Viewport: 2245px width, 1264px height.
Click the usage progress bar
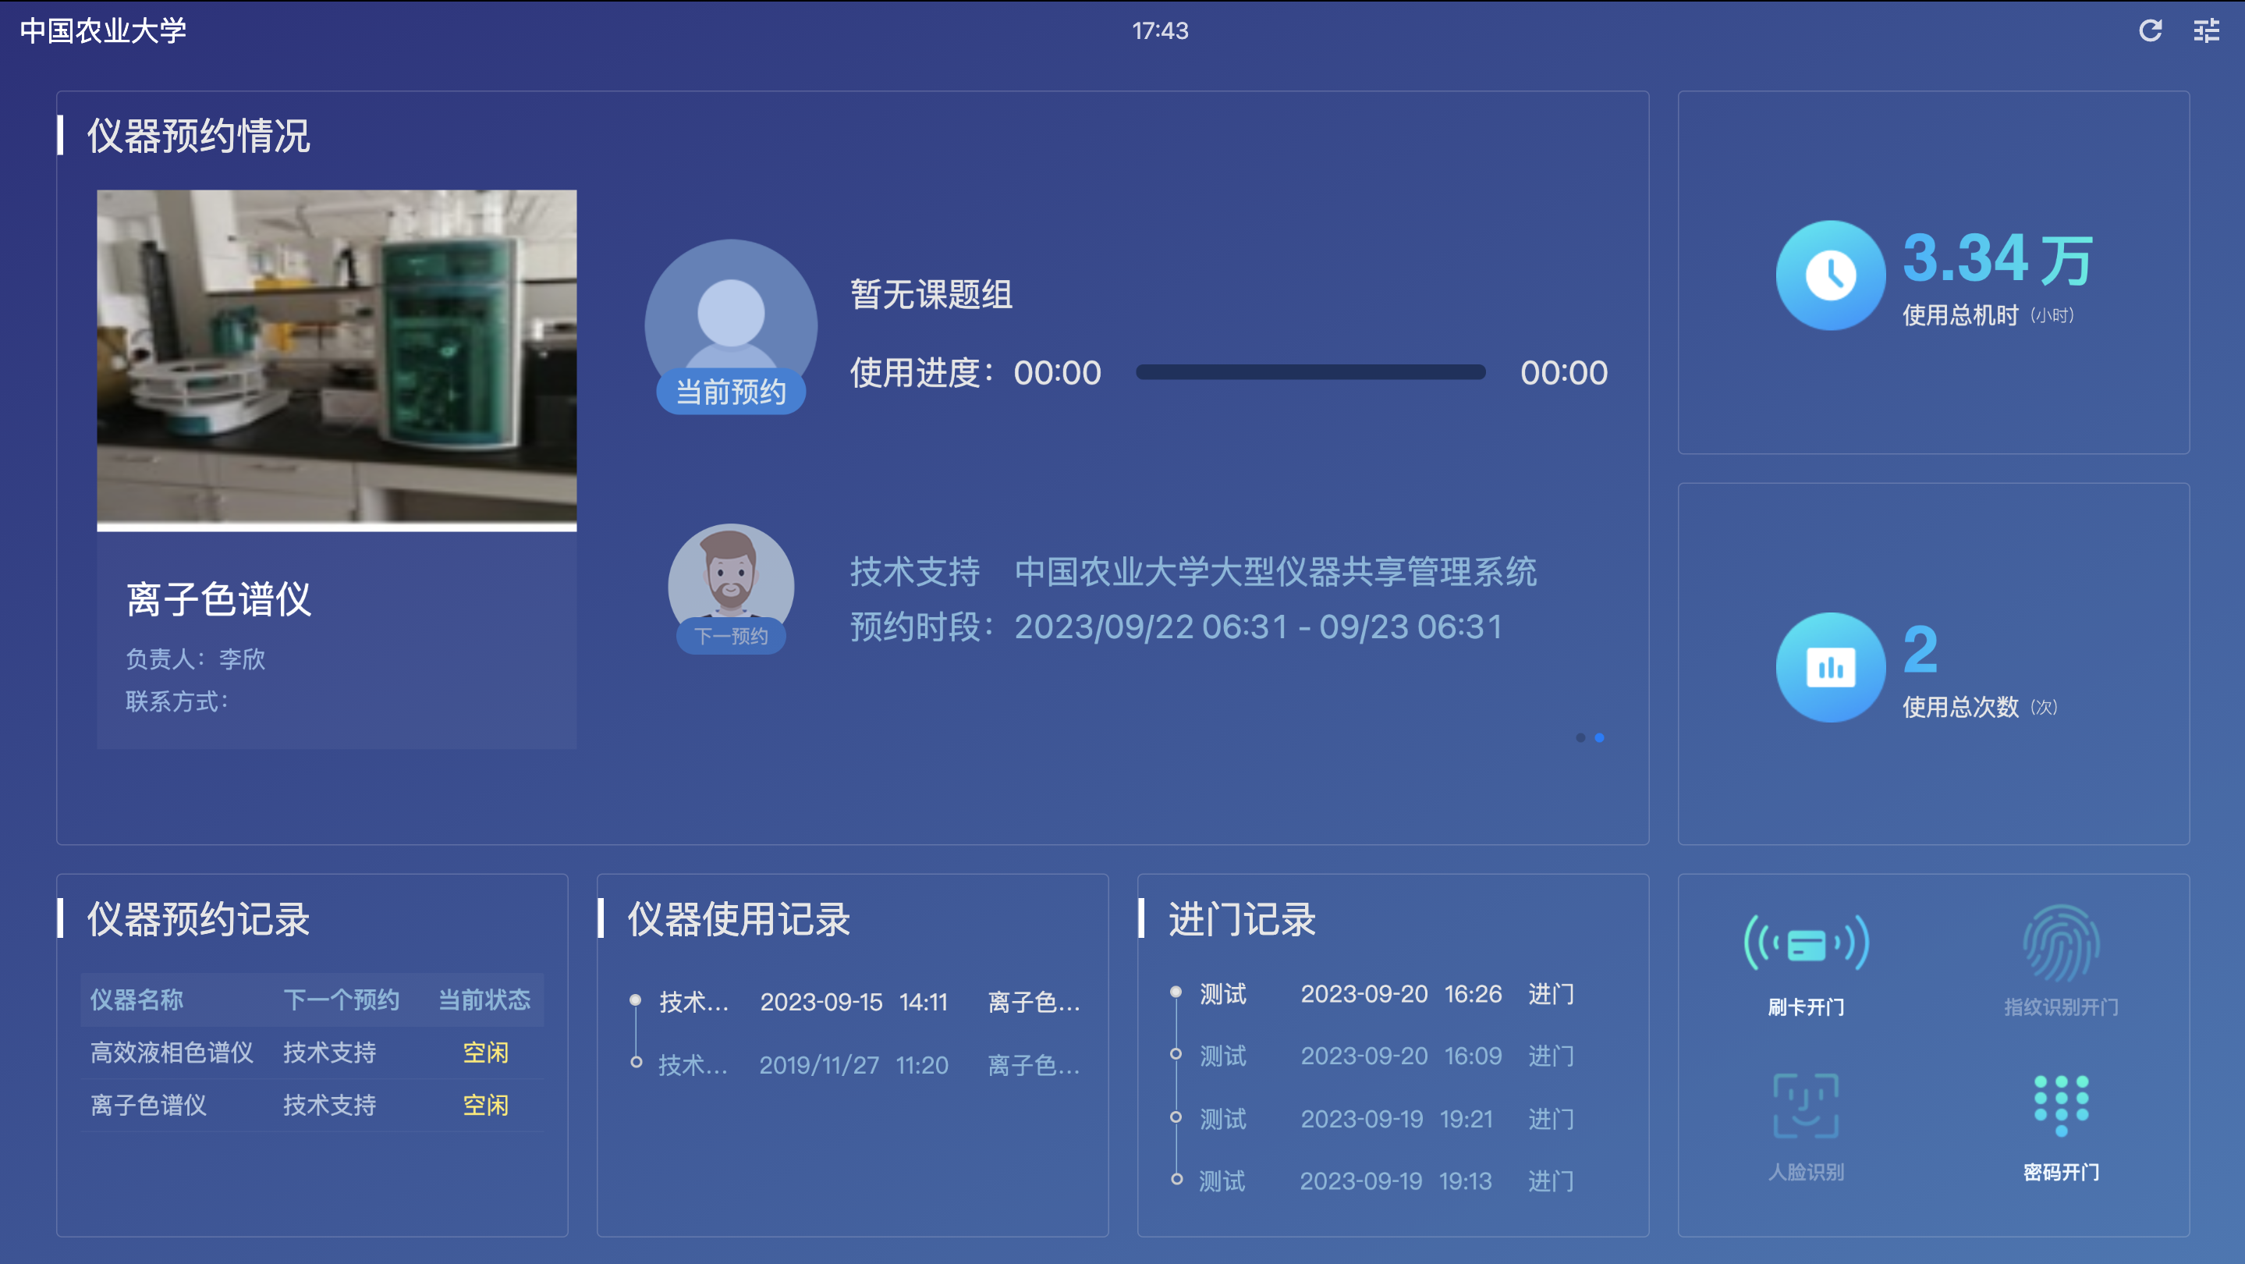point(1310,373)
